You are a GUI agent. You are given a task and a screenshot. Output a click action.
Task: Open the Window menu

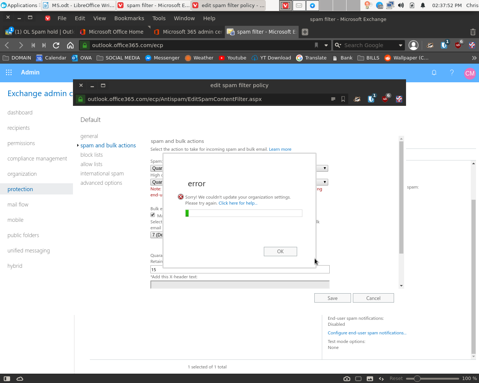click(x=184, y=18)
